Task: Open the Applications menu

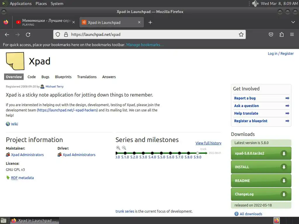Action: (21, 3)
